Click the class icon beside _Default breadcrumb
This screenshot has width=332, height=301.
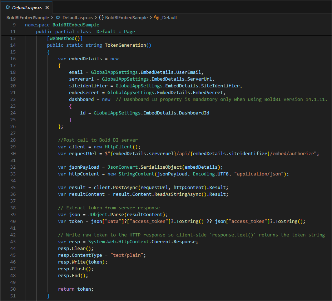156,17
